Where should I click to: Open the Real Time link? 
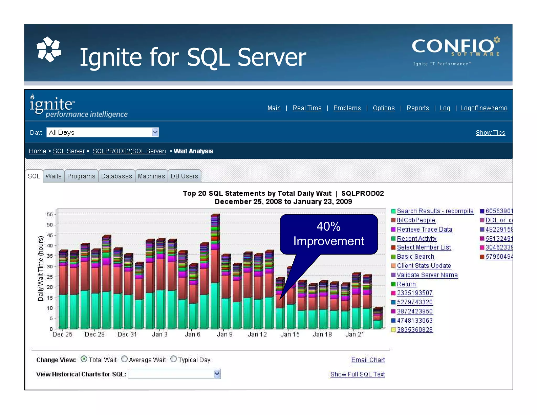[x=307, y=108]
